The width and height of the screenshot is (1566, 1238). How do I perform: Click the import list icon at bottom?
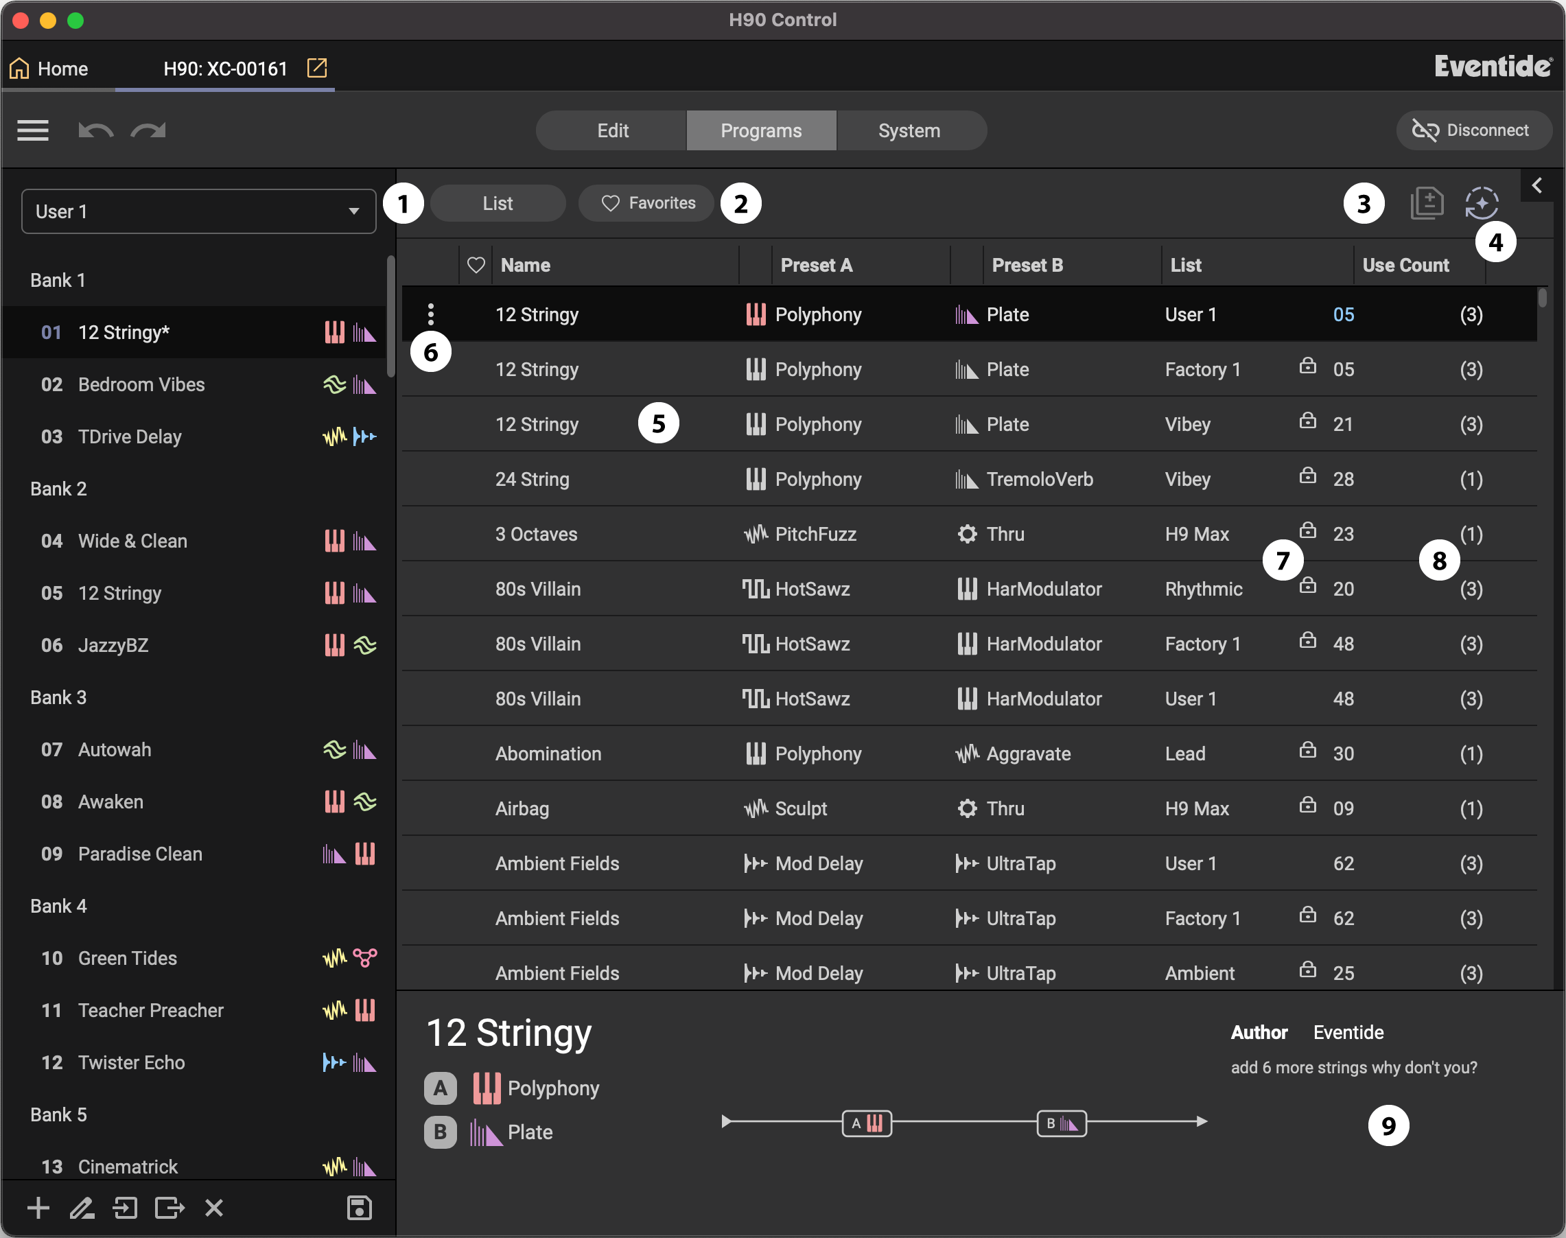(125, 1208)
